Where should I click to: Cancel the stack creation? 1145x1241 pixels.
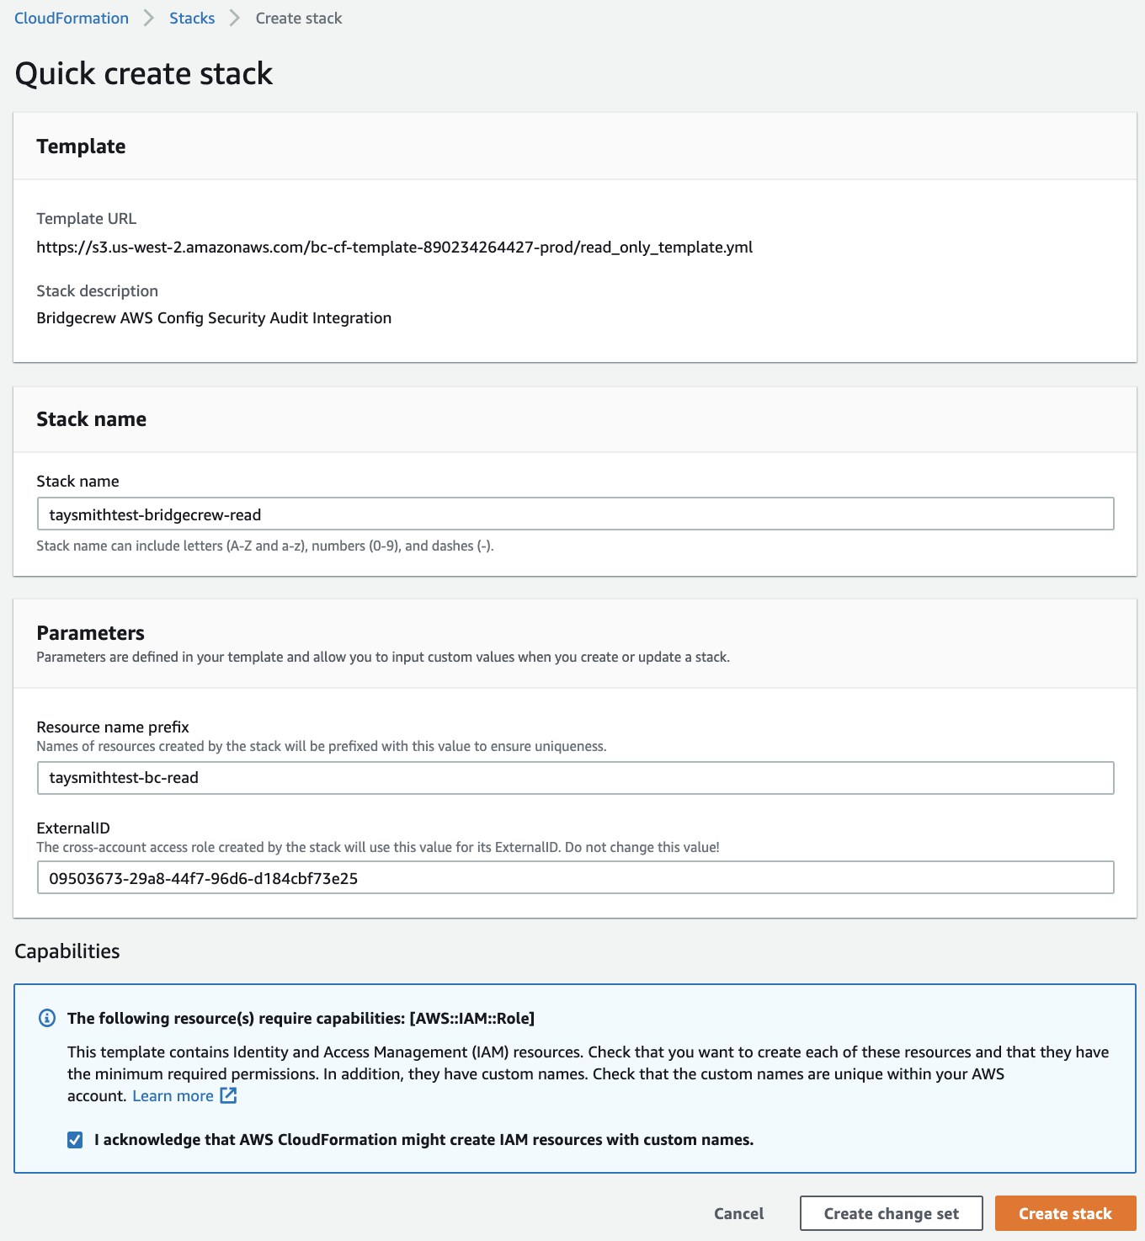(738, 1213)
